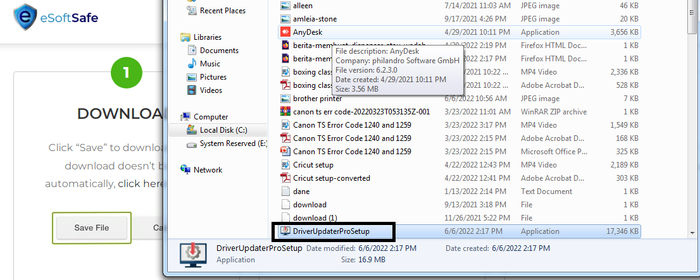Click the scrollbar down arrow
Screen dimensions: 700x280
692,233
